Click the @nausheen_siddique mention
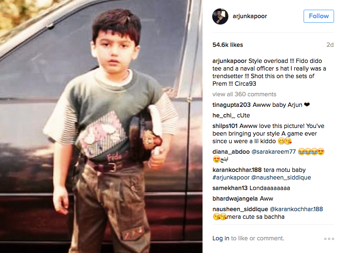The width and height of the screenshot is (337, 253). 281,177
